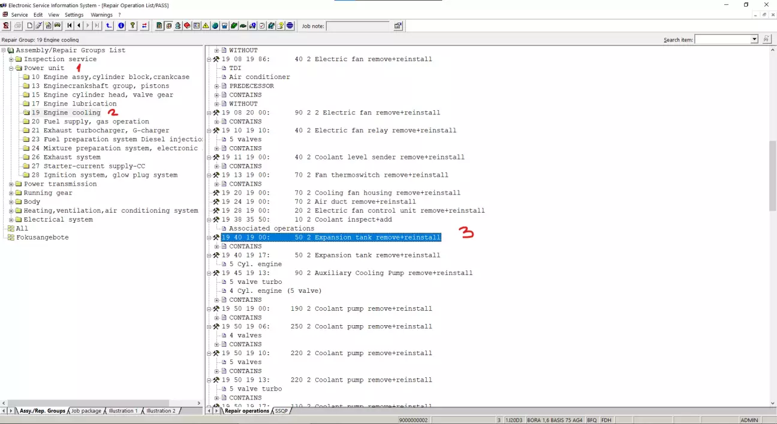Click the blue information icon

click(x=121, y=26)
